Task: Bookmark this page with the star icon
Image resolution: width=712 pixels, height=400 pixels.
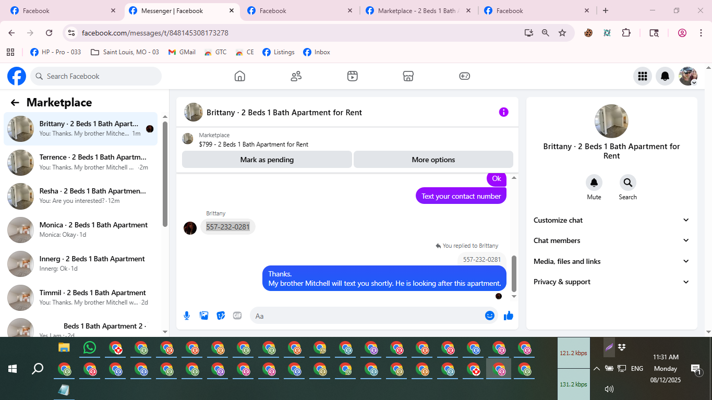Action: coord(562,33)
